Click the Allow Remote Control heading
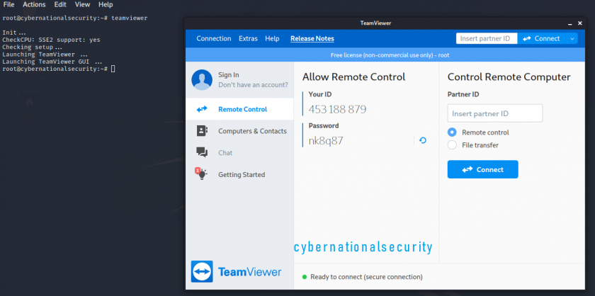This screenshot has height=296, width=595. click(x=353, y=77)
